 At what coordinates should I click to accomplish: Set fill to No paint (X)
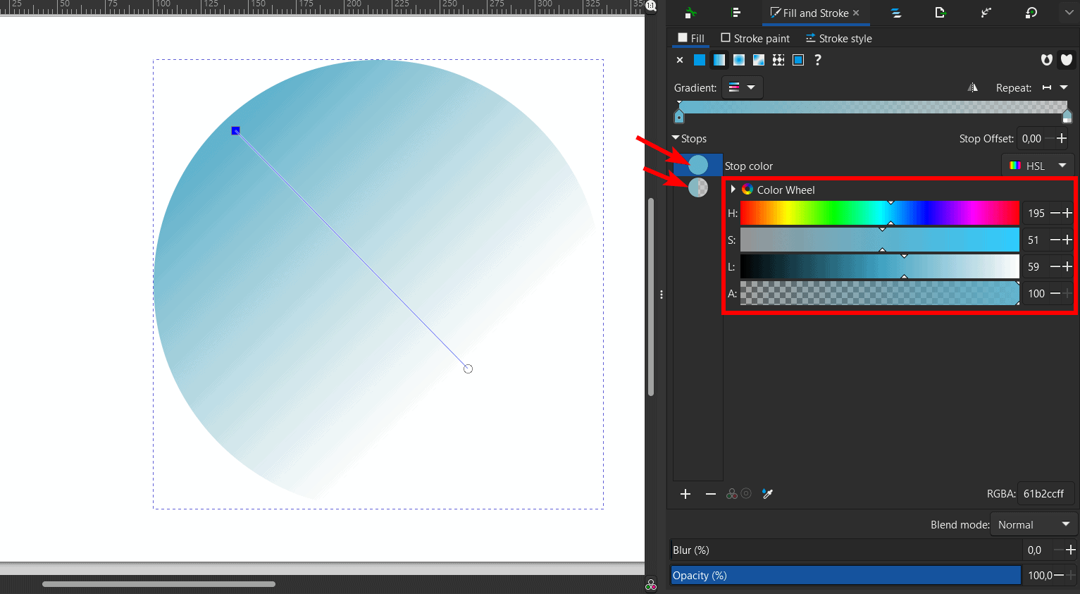(680, 60)
